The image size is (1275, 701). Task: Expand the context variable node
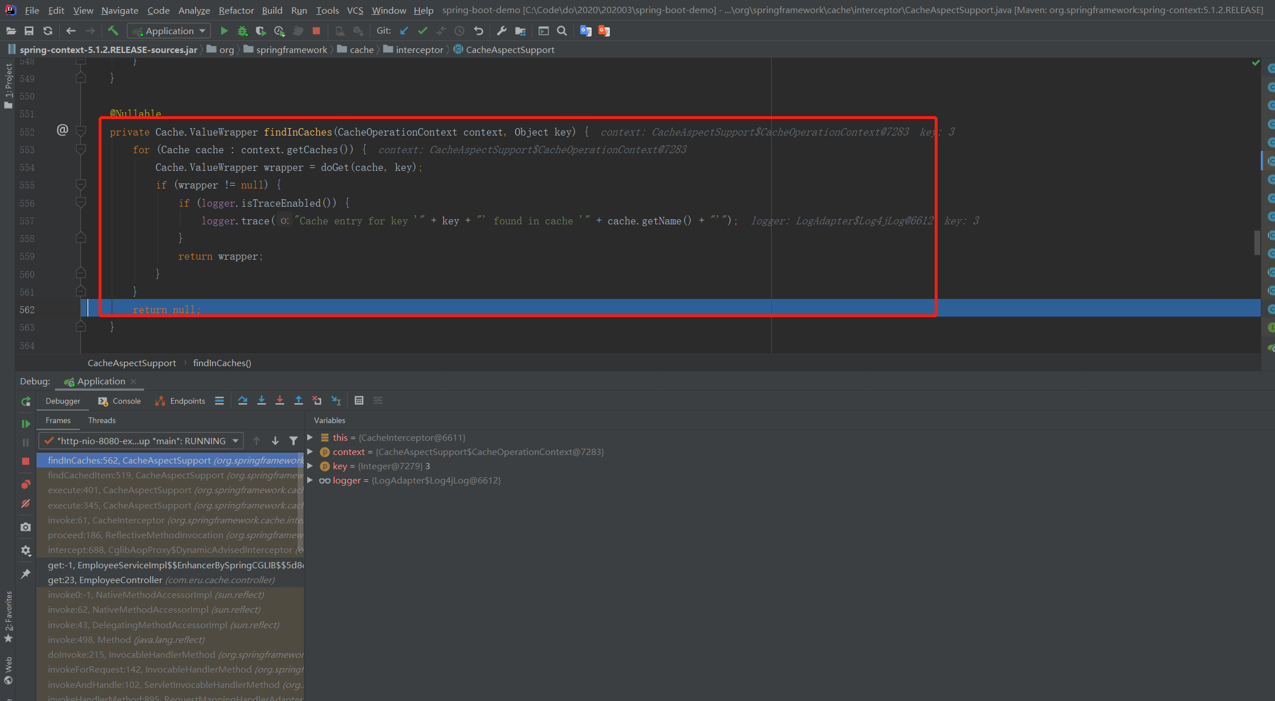(310, 452)
